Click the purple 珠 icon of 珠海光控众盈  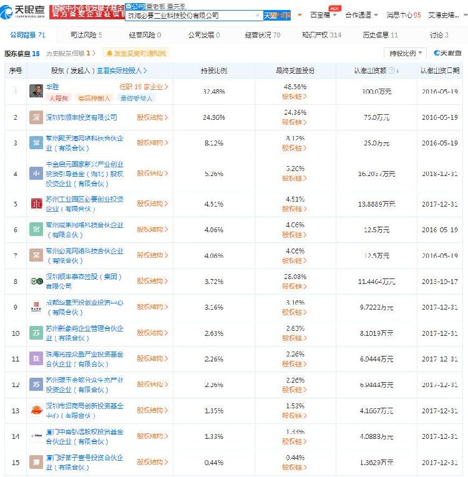[x=36, y=358]
